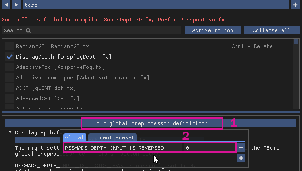The width and height of the screenshot is (302, 171).
Task: Click the effects list scrollbar handle
Action: point(296,42)
